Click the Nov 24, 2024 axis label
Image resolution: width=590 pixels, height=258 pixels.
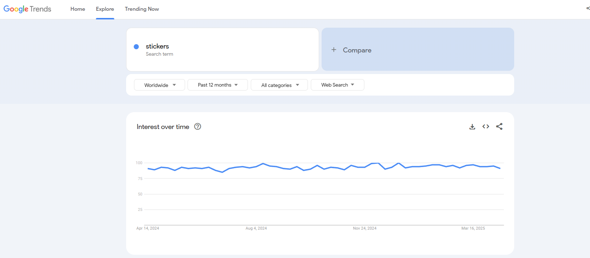click(x=365, y=228)
